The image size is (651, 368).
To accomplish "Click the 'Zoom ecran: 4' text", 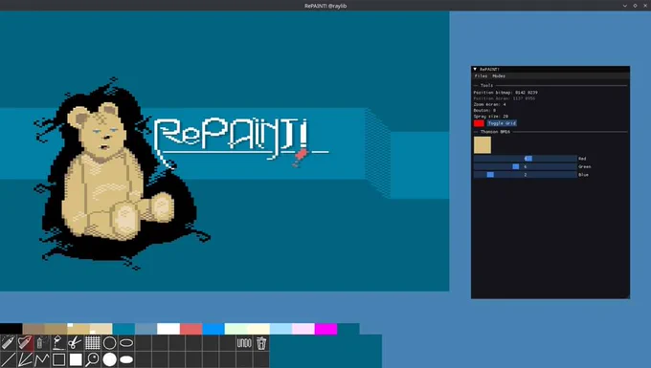I will pos(490,104).
